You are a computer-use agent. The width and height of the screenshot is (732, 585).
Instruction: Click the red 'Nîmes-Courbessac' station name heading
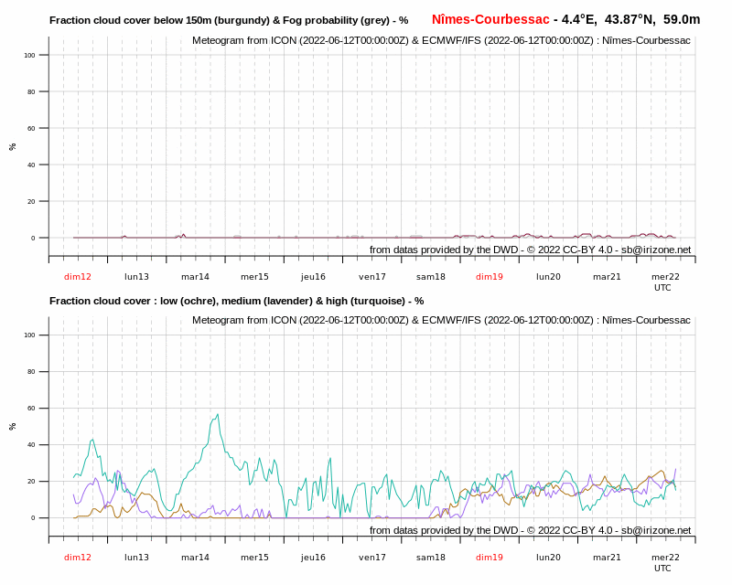pos(490,19)
